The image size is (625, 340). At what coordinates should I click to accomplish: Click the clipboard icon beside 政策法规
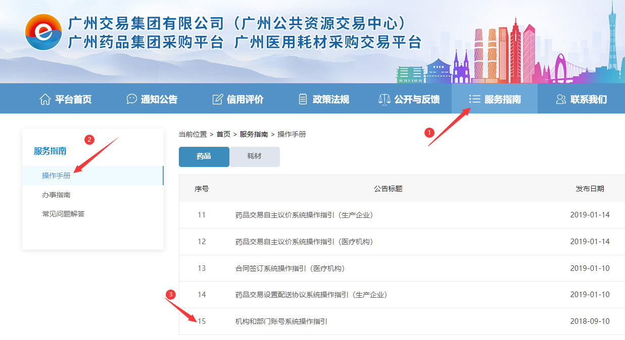click(x=303, y=99)
